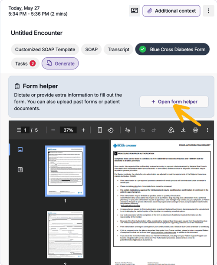Select page 1 thumbnail
Screen dimensions: 217x265
point(65,171)
